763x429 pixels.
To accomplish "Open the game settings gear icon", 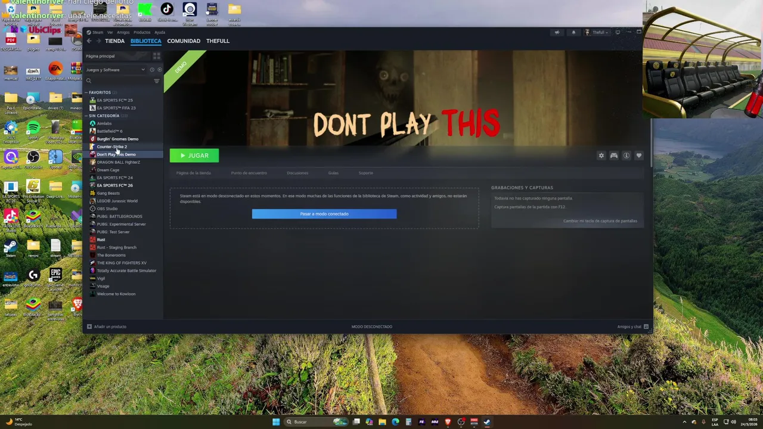I will 601,156.
